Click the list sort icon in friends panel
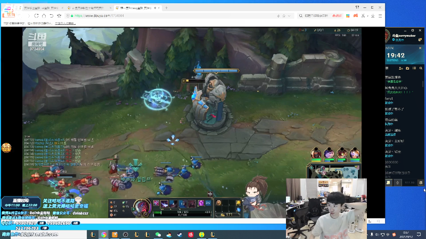Image resolution: width=426 pixels, height=239 pixels. pos(414,69)
